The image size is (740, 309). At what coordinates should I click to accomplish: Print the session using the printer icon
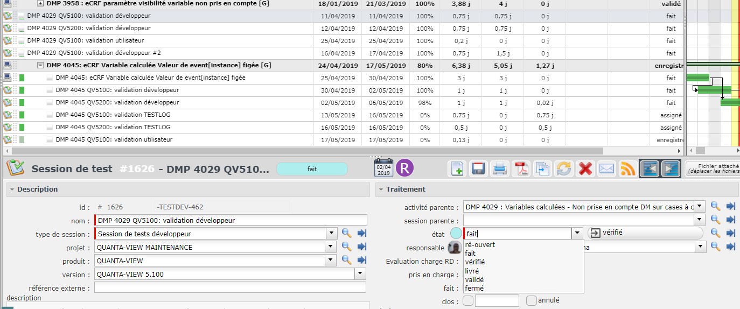point(500,169)
